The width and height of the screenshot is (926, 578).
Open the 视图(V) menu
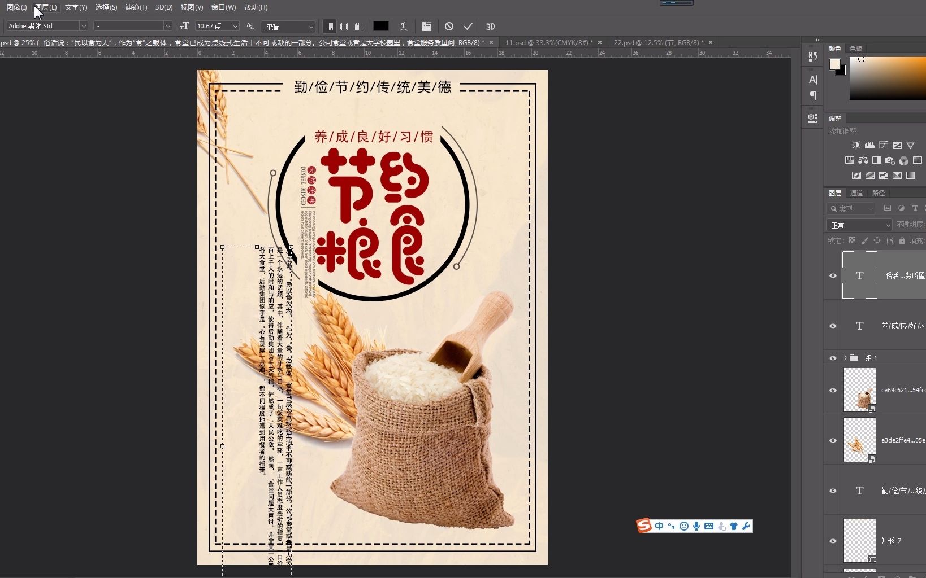point(192,7)
